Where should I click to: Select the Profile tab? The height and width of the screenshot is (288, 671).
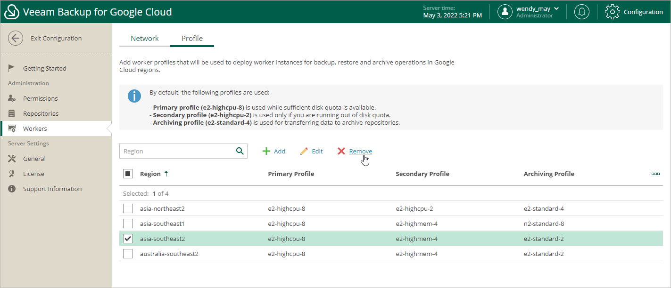(x=192, y=39)
